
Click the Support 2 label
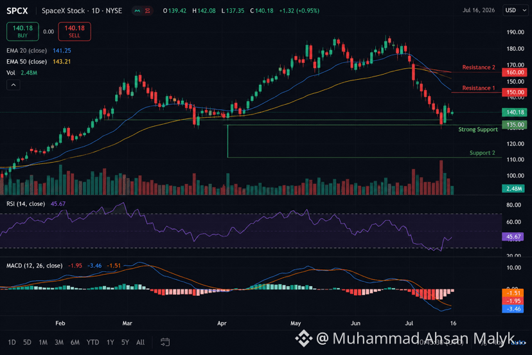click(x=482, y=153)
